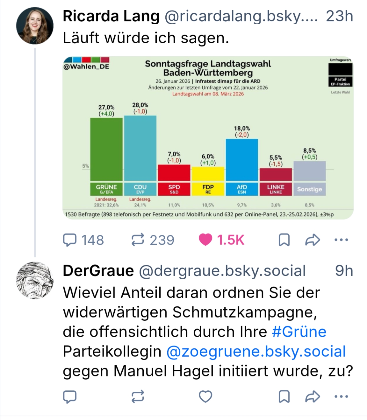Open Ricarda Lang's profile picture
The height and width of the screenshot is (420, 367).
point(35,26)
